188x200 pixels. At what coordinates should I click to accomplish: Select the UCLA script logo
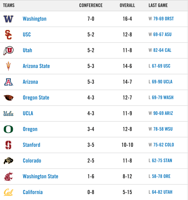click(x=8, y=114)
